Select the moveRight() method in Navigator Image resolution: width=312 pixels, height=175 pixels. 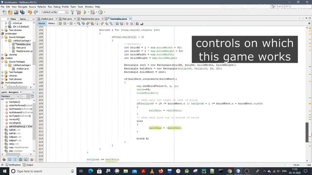click(x=15, y=123)
